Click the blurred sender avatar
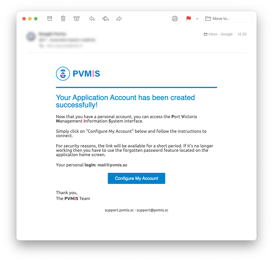 [31, 37]
